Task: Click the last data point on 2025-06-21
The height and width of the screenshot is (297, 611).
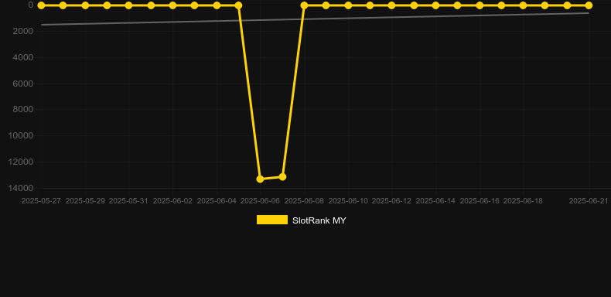Action: point(589,5)
